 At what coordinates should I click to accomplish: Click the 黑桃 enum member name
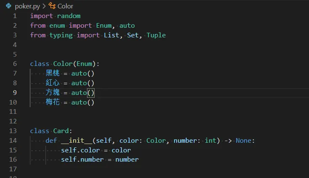click(x=53, y=73)
